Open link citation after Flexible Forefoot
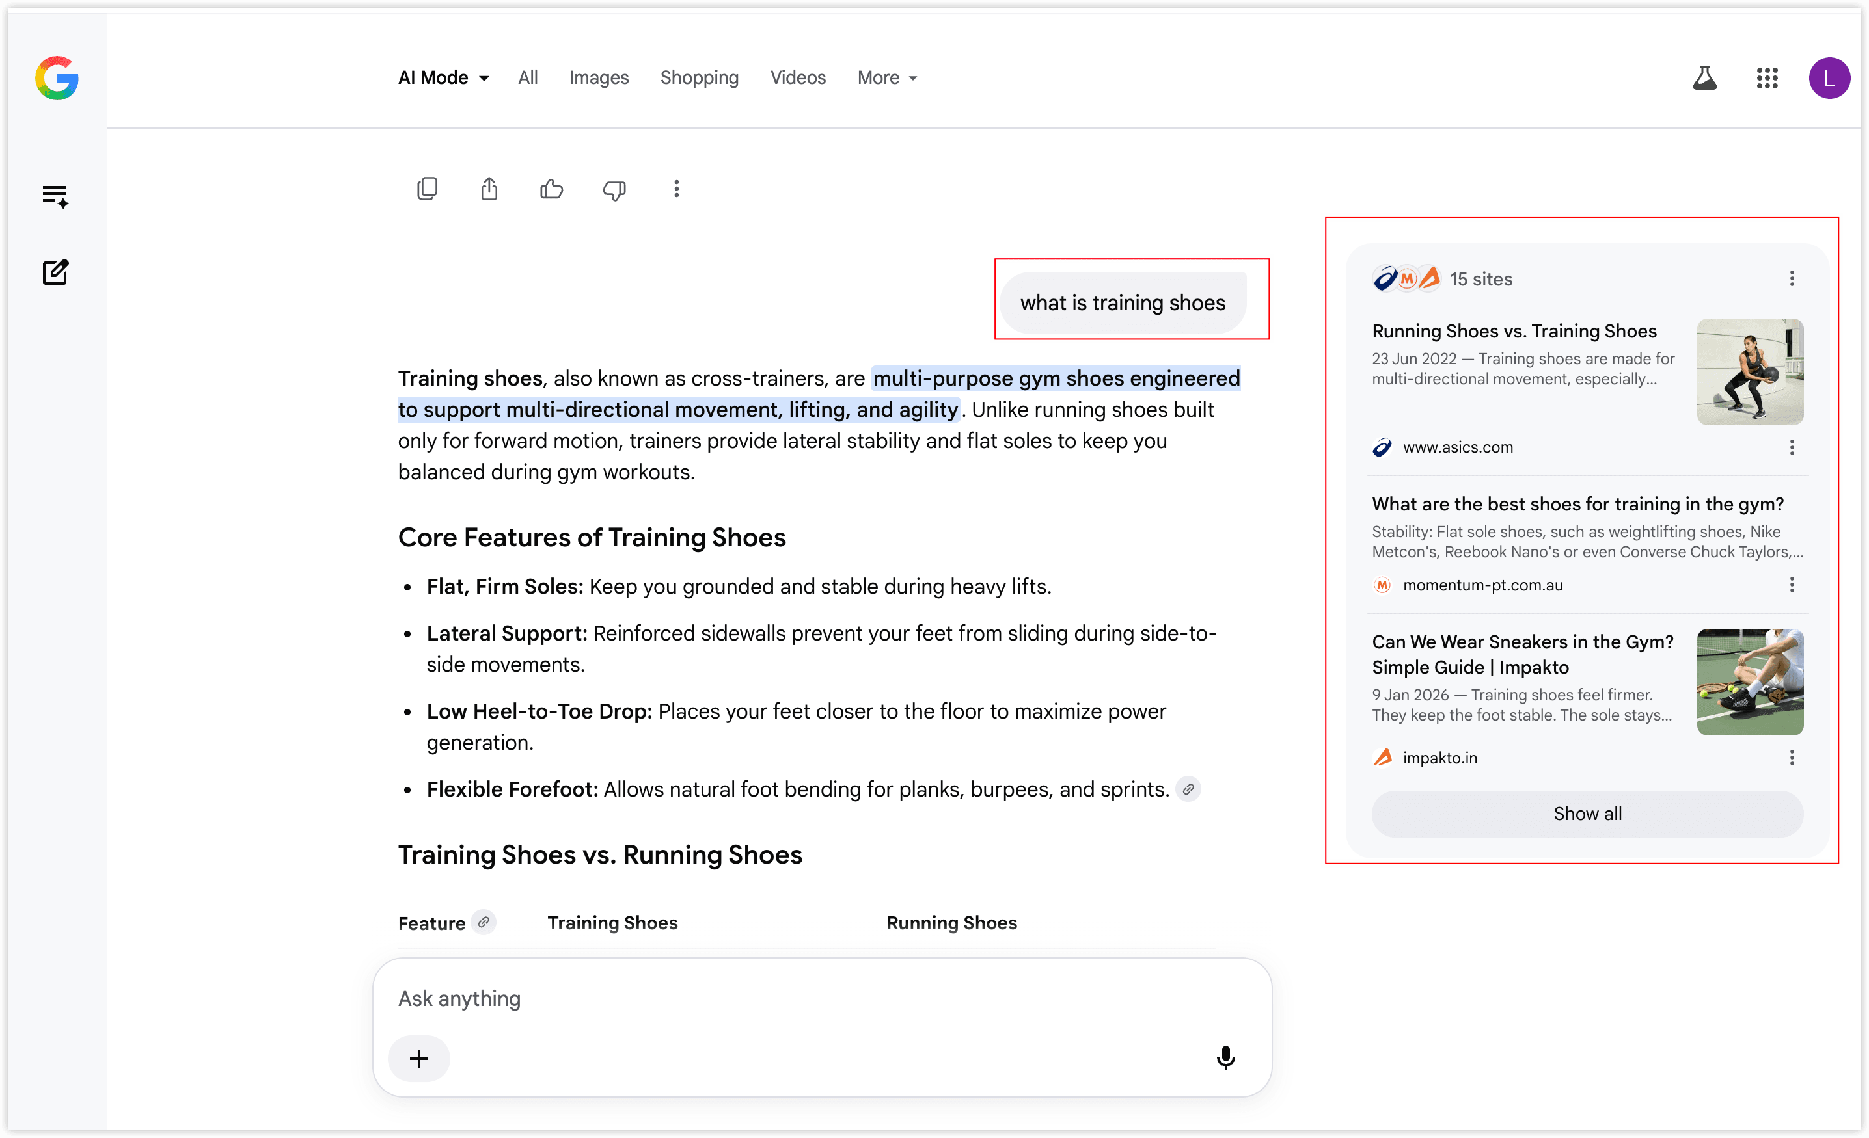The height and width of the screenshot is (1138, 1869). coord(1188,789)
